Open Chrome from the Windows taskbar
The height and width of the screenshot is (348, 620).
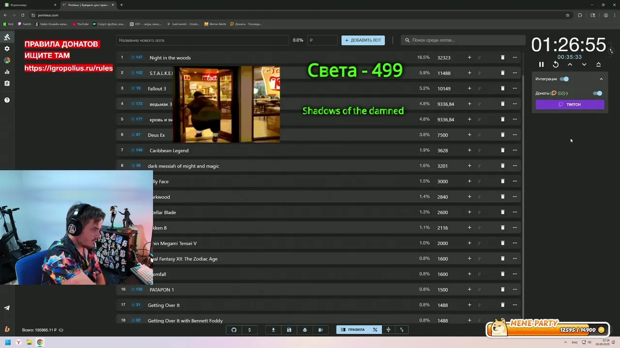[x=40, y=343]
